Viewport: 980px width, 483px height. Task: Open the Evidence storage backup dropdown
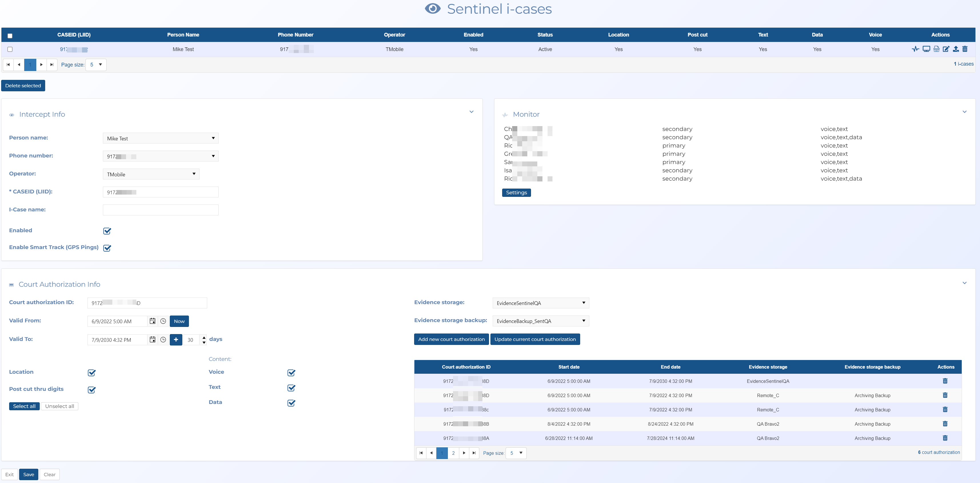[541, 321]
